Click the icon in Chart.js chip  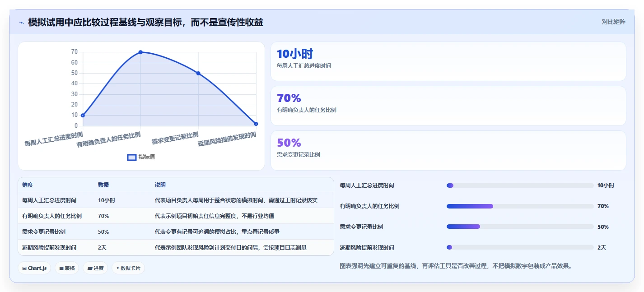pyautogui.click(x=24, y=269)
